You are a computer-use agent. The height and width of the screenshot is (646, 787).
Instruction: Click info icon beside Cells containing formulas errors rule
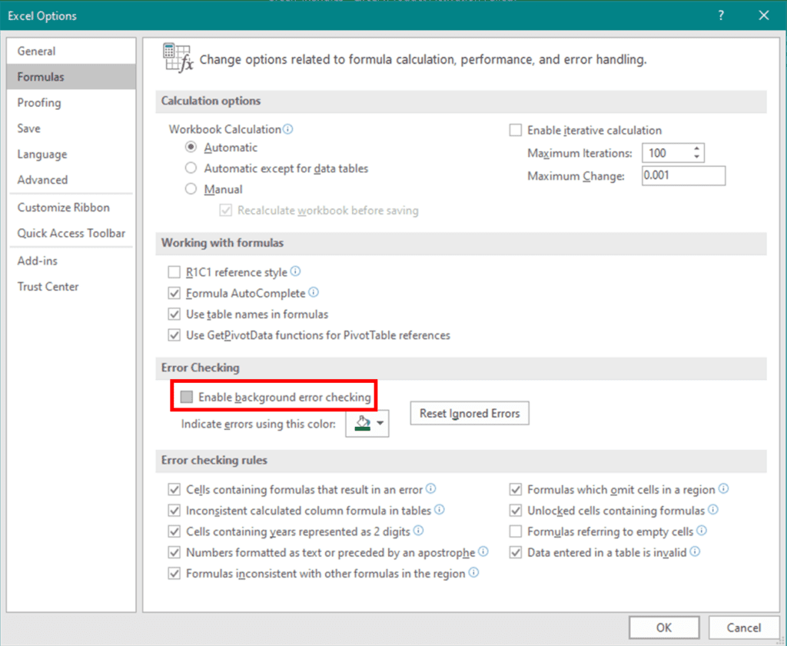tap(430, 489)
